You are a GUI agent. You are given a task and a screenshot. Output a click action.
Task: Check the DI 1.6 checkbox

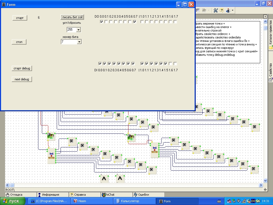[x=170, y=64]
